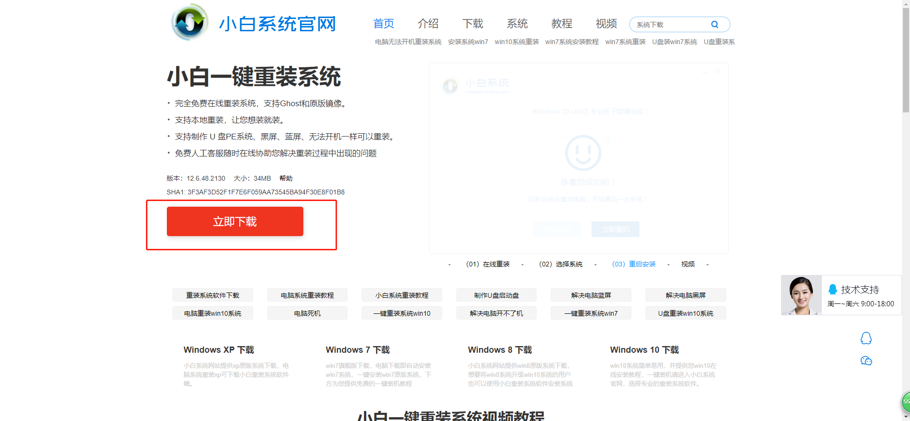910x421 pixels.
Task: Click the 重装系统软件下载 tag button
Action: click(213, 295)
